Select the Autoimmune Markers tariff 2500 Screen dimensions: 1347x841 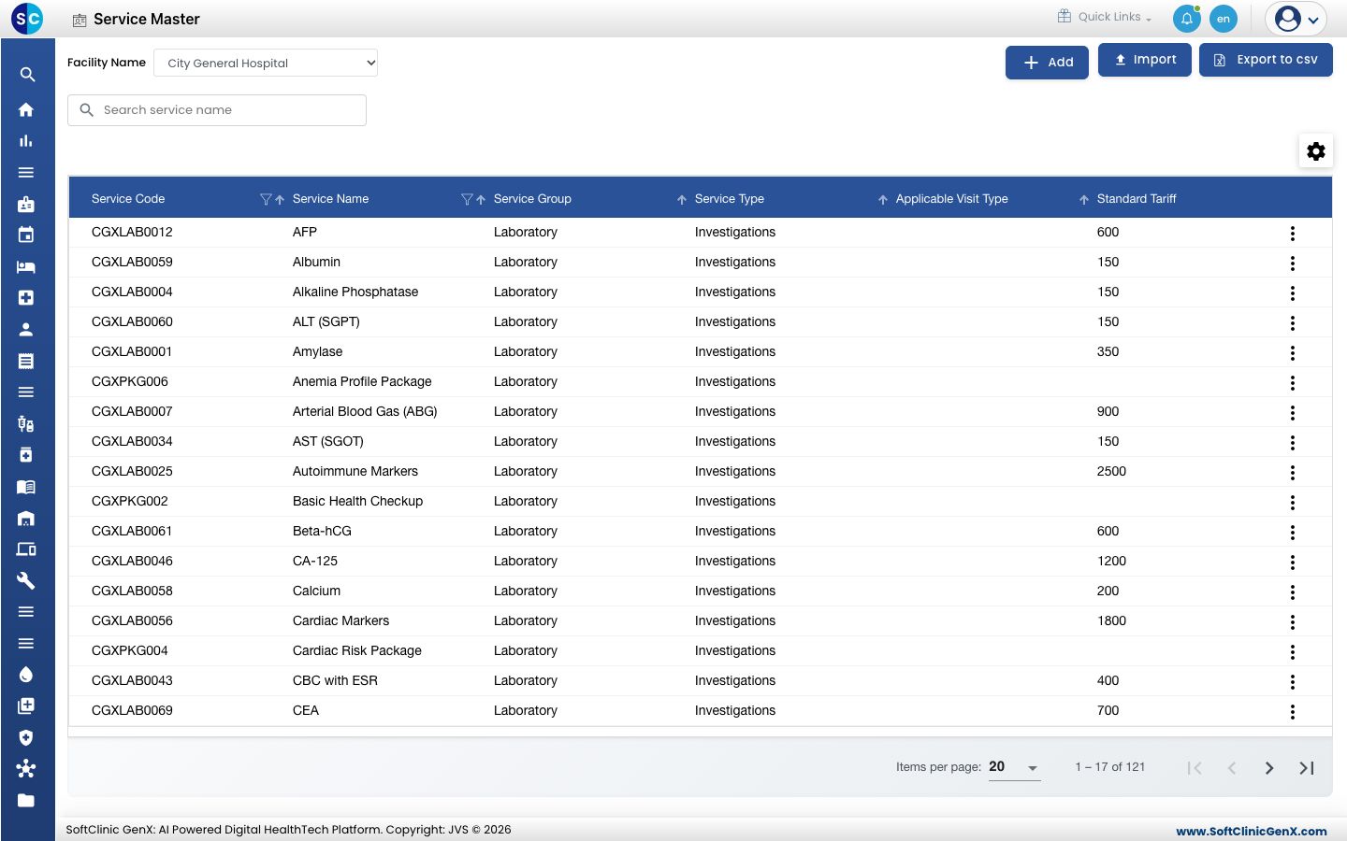click(x=1111, y=471)
